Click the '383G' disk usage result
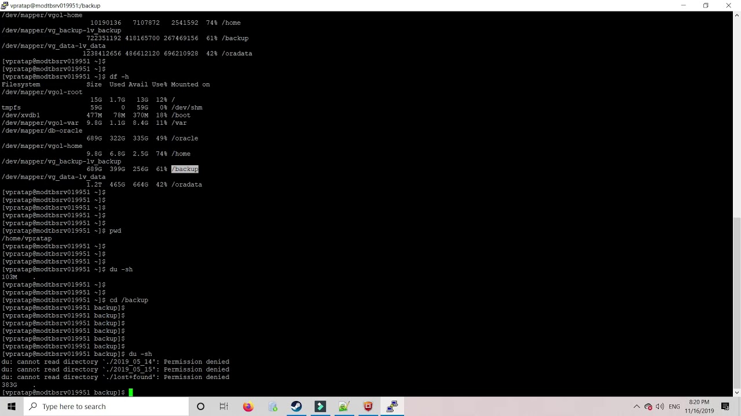Screen dimensions: 741x416 tap(9, 385)
